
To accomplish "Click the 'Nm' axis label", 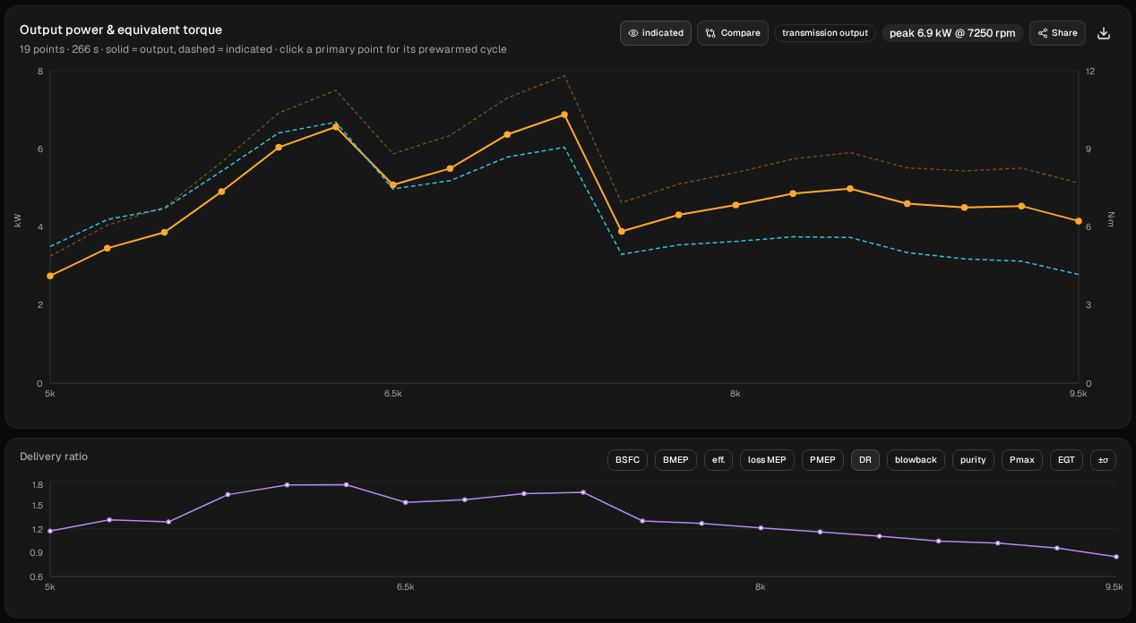I will 1111,219.
